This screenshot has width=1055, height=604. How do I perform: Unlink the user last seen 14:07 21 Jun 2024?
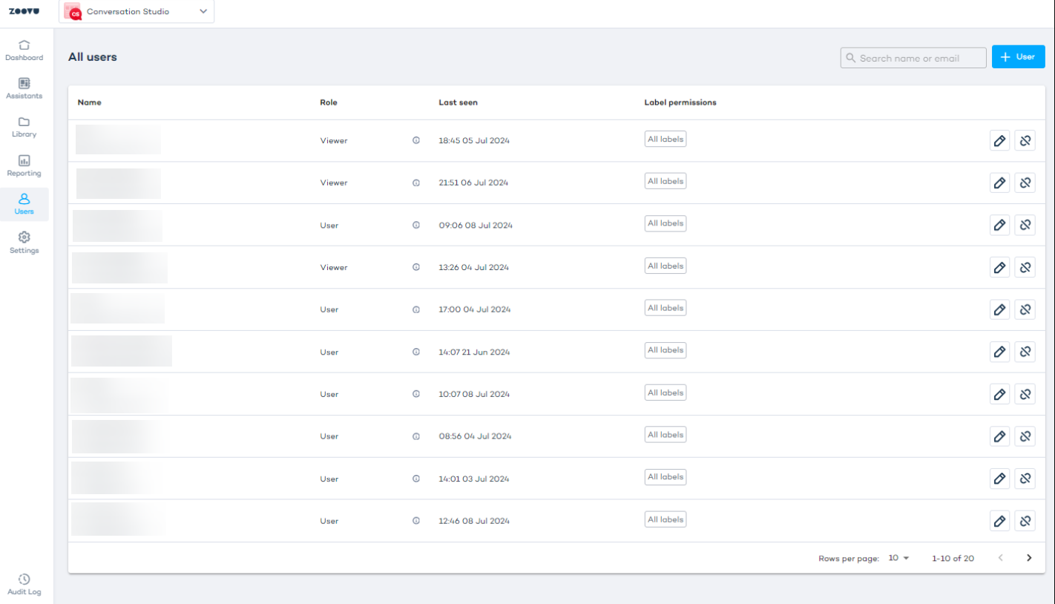coord(1025,352)
